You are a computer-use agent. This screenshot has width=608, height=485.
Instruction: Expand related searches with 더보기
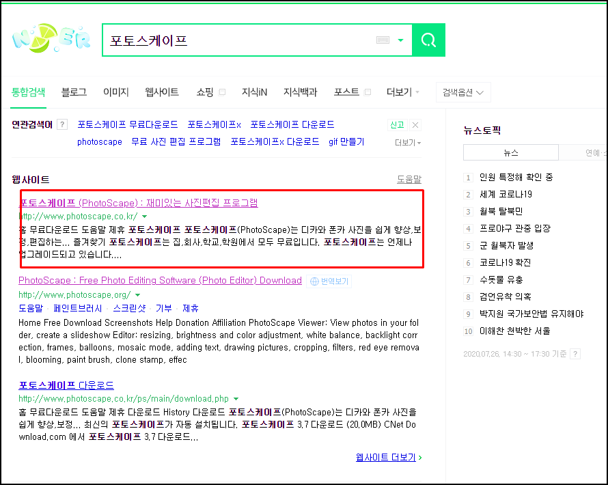coord(408,143)
